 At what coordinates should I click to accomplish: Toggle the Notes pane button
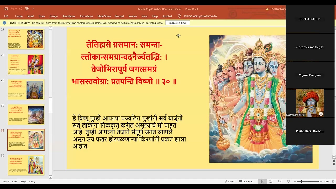229,182
